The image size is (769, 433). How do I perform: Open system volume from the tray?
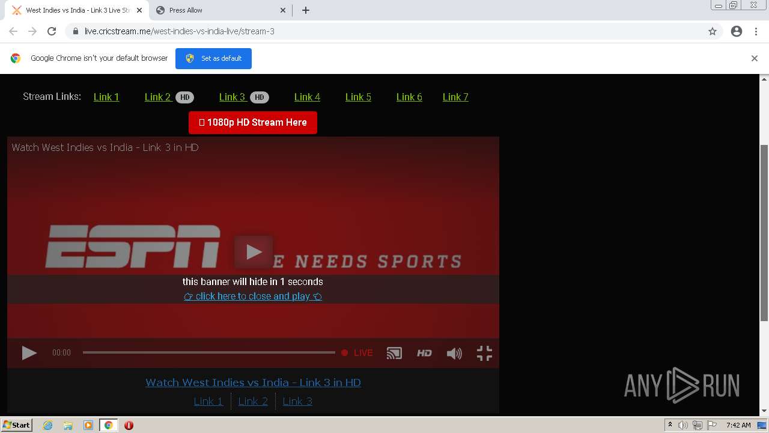point(683,425)
